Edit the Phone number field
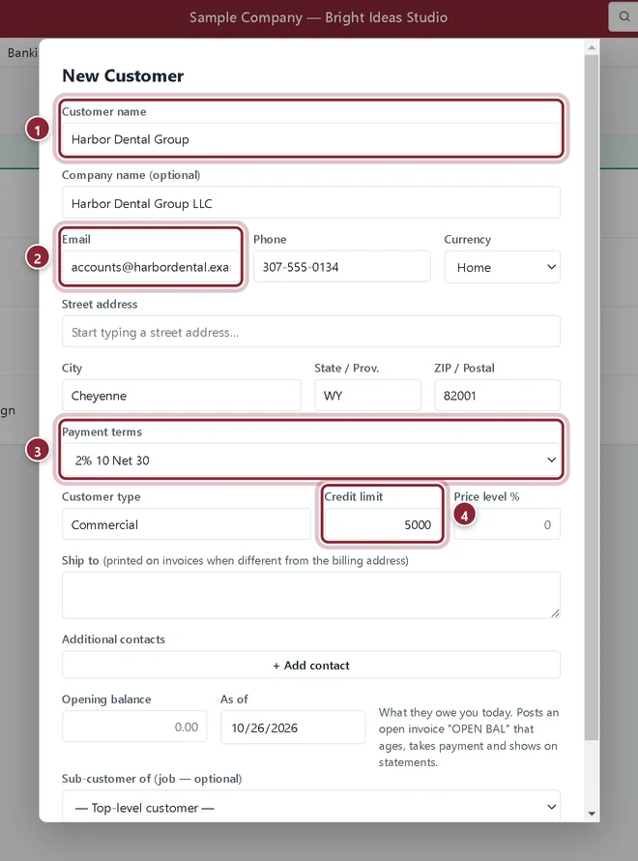The height and width of the screenshot is (861, 638). coord(342,267)
